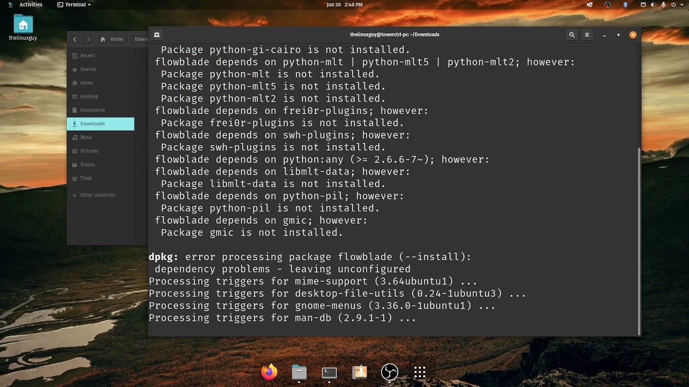Click 'Processing triggers for man-db' line
Image resolution: width=689 pixels, height=387 pixels.
(283, 318)
